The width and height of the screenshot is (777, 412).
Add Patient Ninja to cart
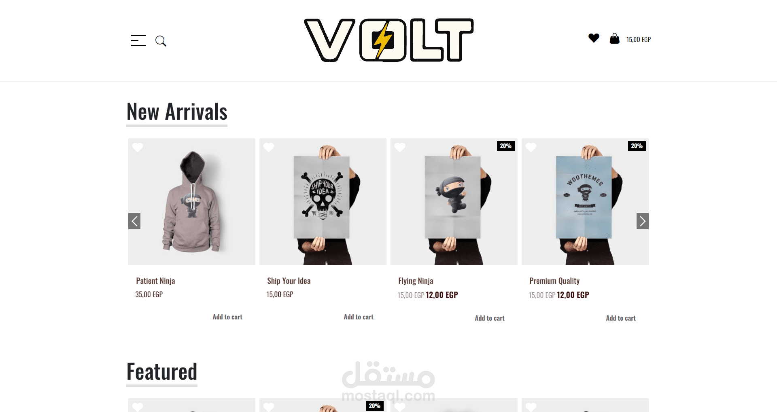click(x=227, y=317)
